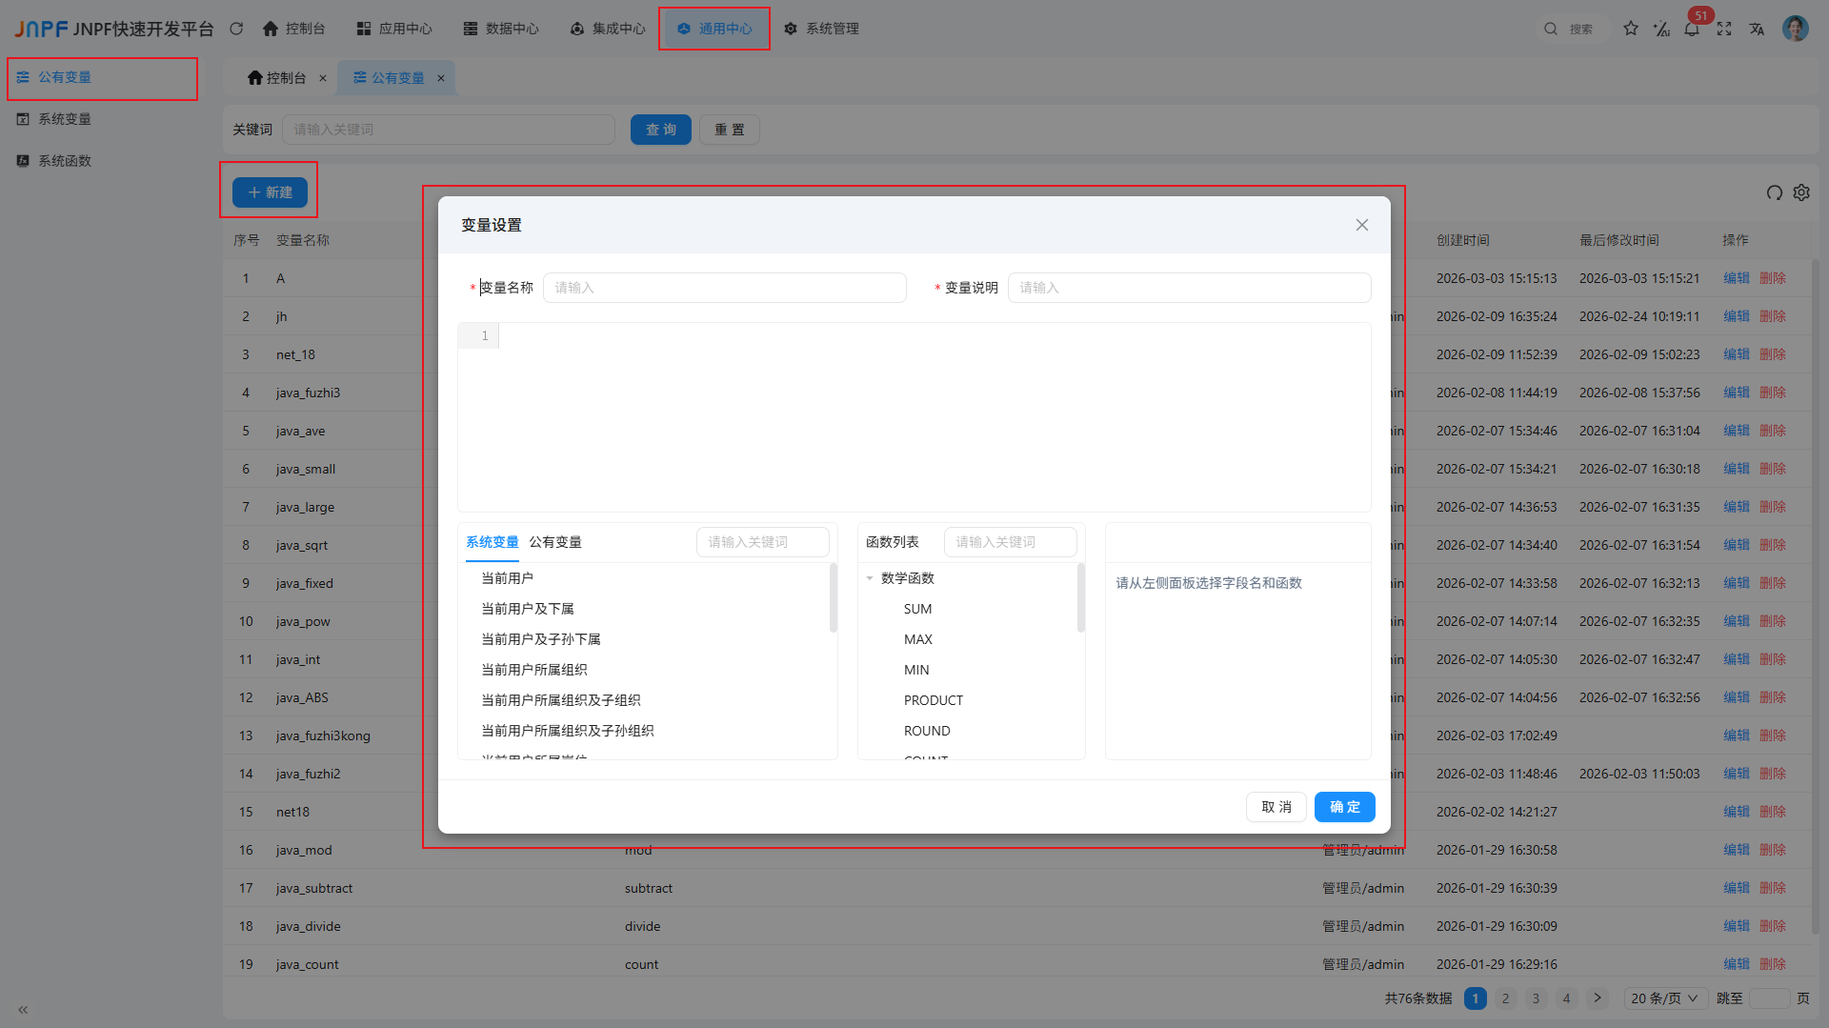Refresh the page with the reload icon
This screenshot has width=1829, height=1028.
(236, 29)
